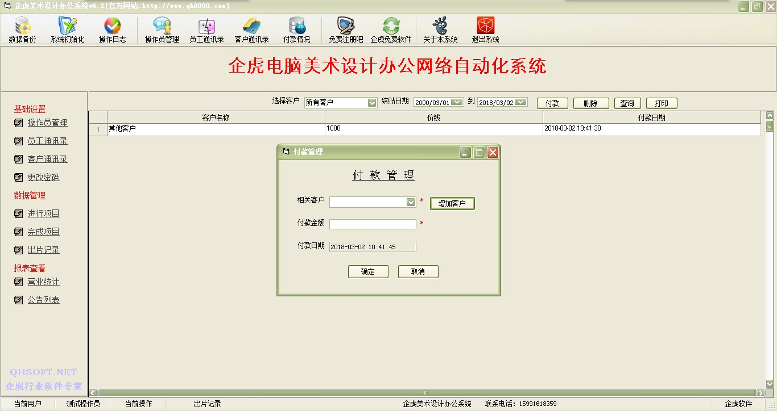This screenshot has height=411, width=777.
Task: Click the 退出系统 toolbar icon
Action: [485, 30]
